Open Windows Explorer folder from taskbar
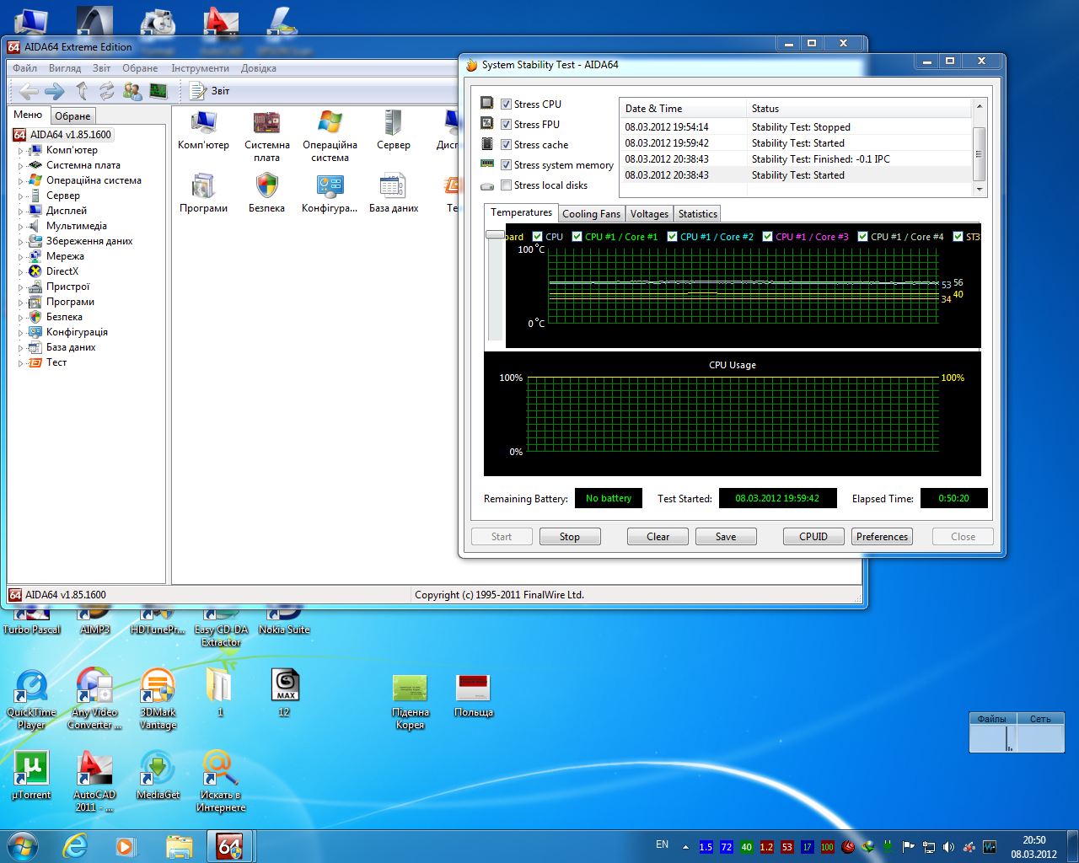Image resolution: width=1079 pixels, height=863 pixels. pyautogui.click(x=179, y=846)
